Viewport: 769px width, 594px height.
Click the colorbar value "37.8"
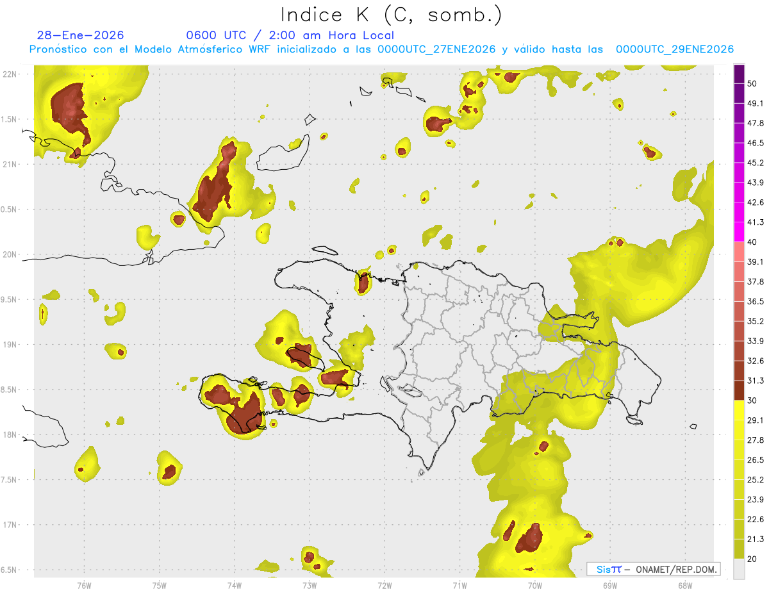coord(756,281)
